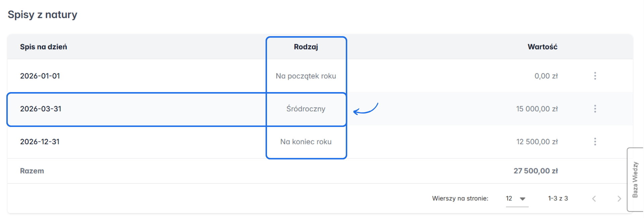This screenshot has height=218, width=644.
Task: Click the 'Spisy z natury' heading
Action: coord(43,14)
